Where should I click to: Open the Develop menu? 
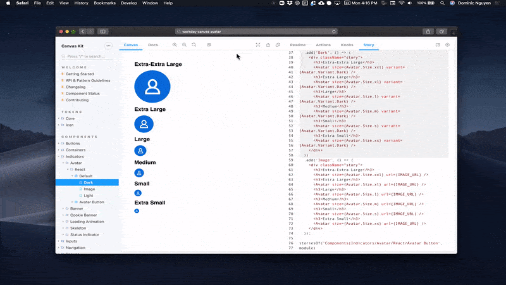[129, 3]
